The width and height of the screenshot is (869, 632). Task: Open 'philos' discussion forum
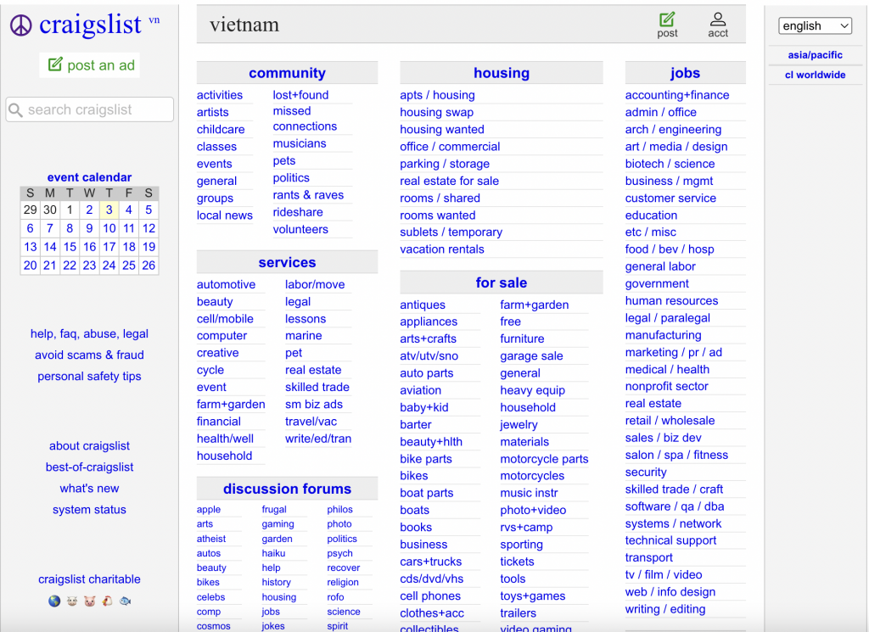[339, 510]
